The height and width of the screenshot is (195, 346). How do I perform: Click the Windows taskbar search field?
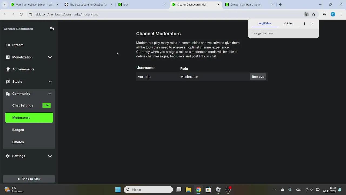(149, 190)
